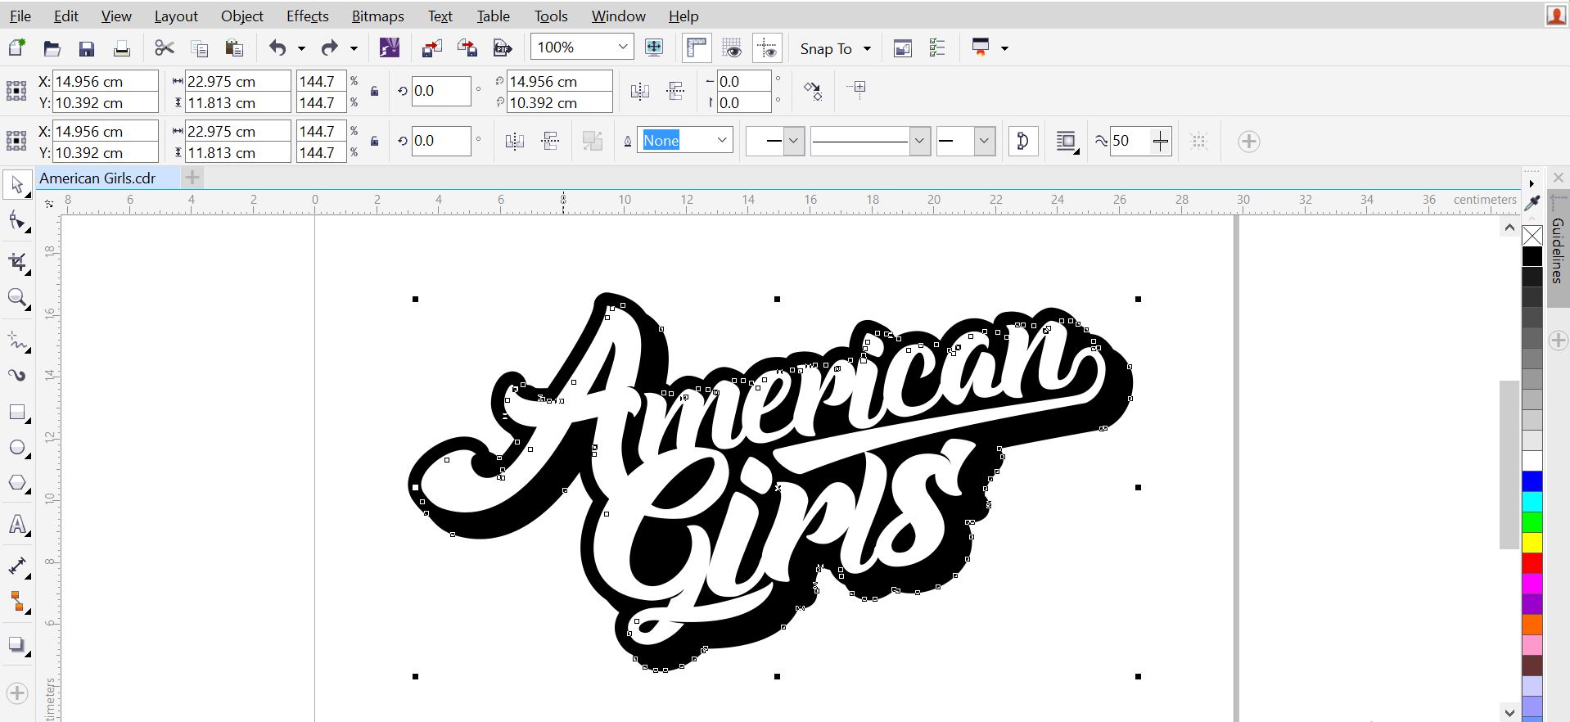Viewport: 1570px width, 722px height.
Task: Switch to American Girls.cdr tab
Action: [x=97, y=178]
